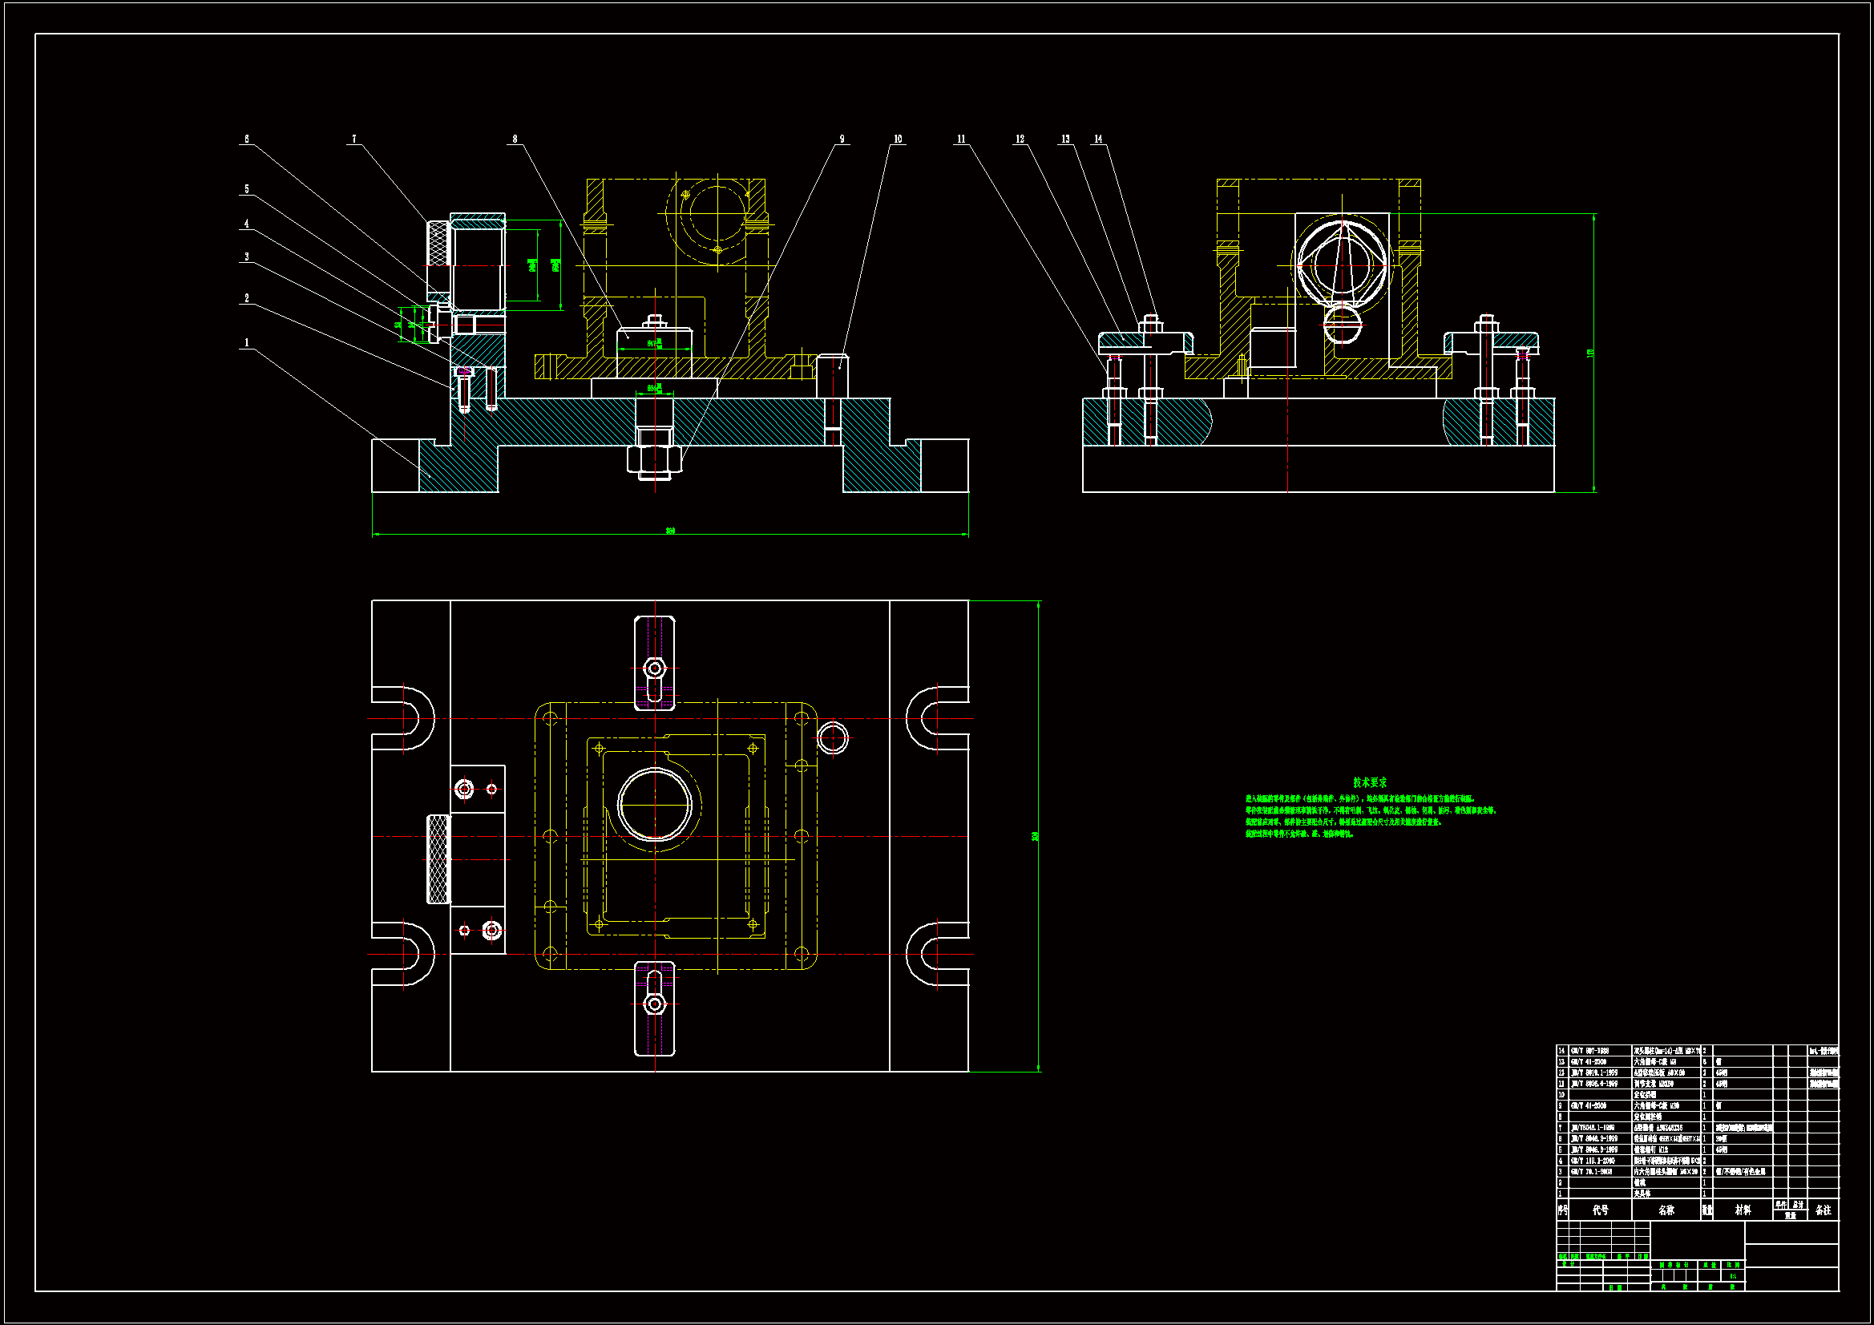Click the small locating pin circle in the top view

[833, 737]
